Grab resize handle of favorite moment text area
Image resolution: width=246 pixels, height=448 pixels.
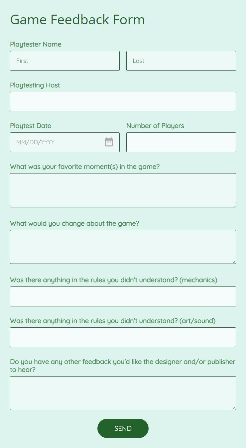[234, 205]
